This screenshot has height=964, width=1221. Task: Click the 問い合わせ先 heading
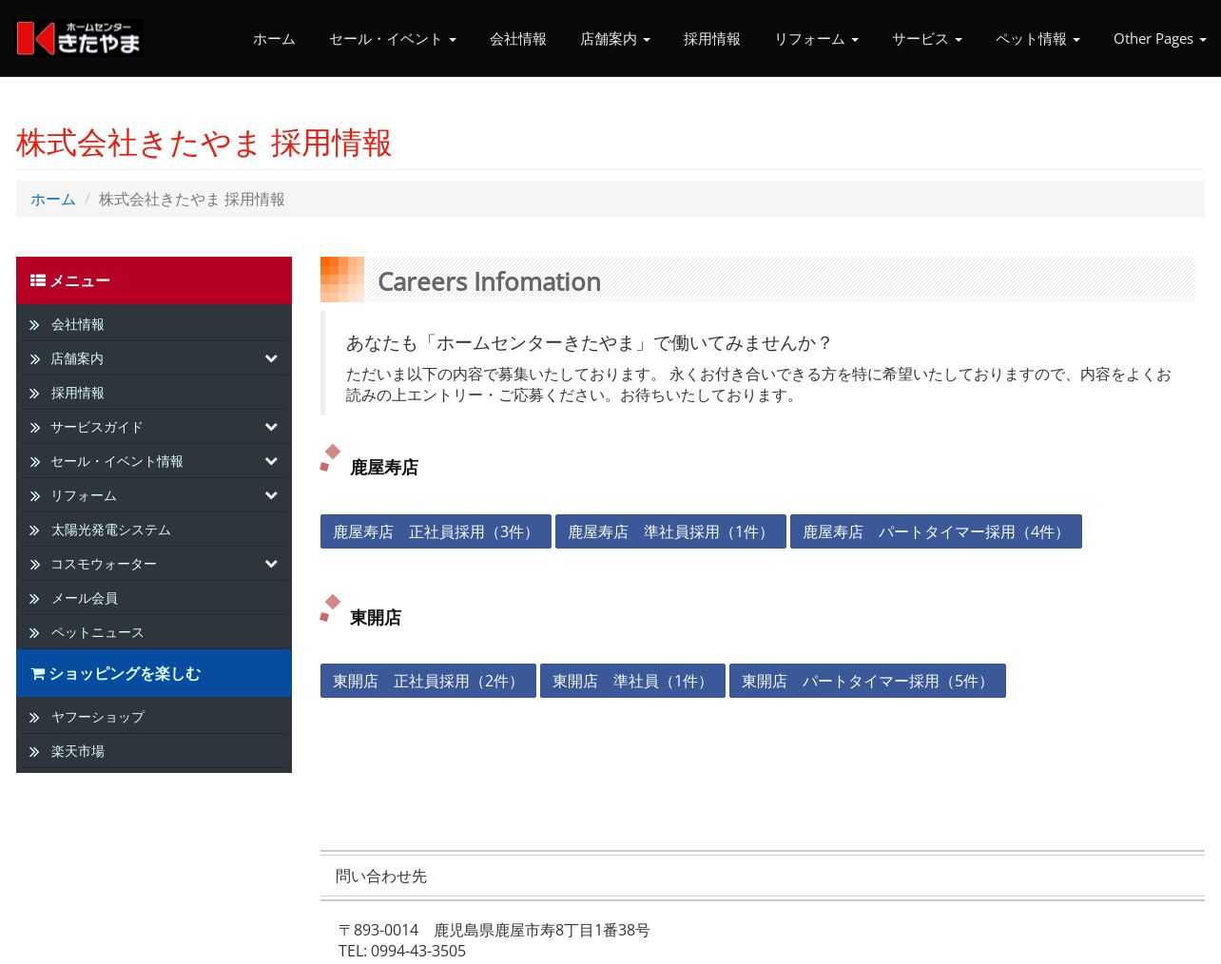pos(381,877)
